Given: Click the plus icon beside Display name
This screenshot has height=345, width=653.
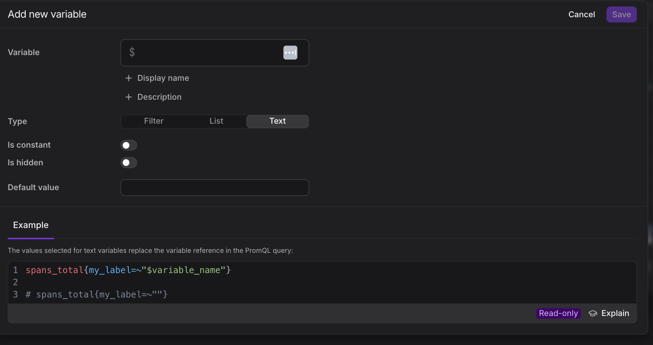Looking at the screenshot, I should pyautogui.click(x=129, y=78).
